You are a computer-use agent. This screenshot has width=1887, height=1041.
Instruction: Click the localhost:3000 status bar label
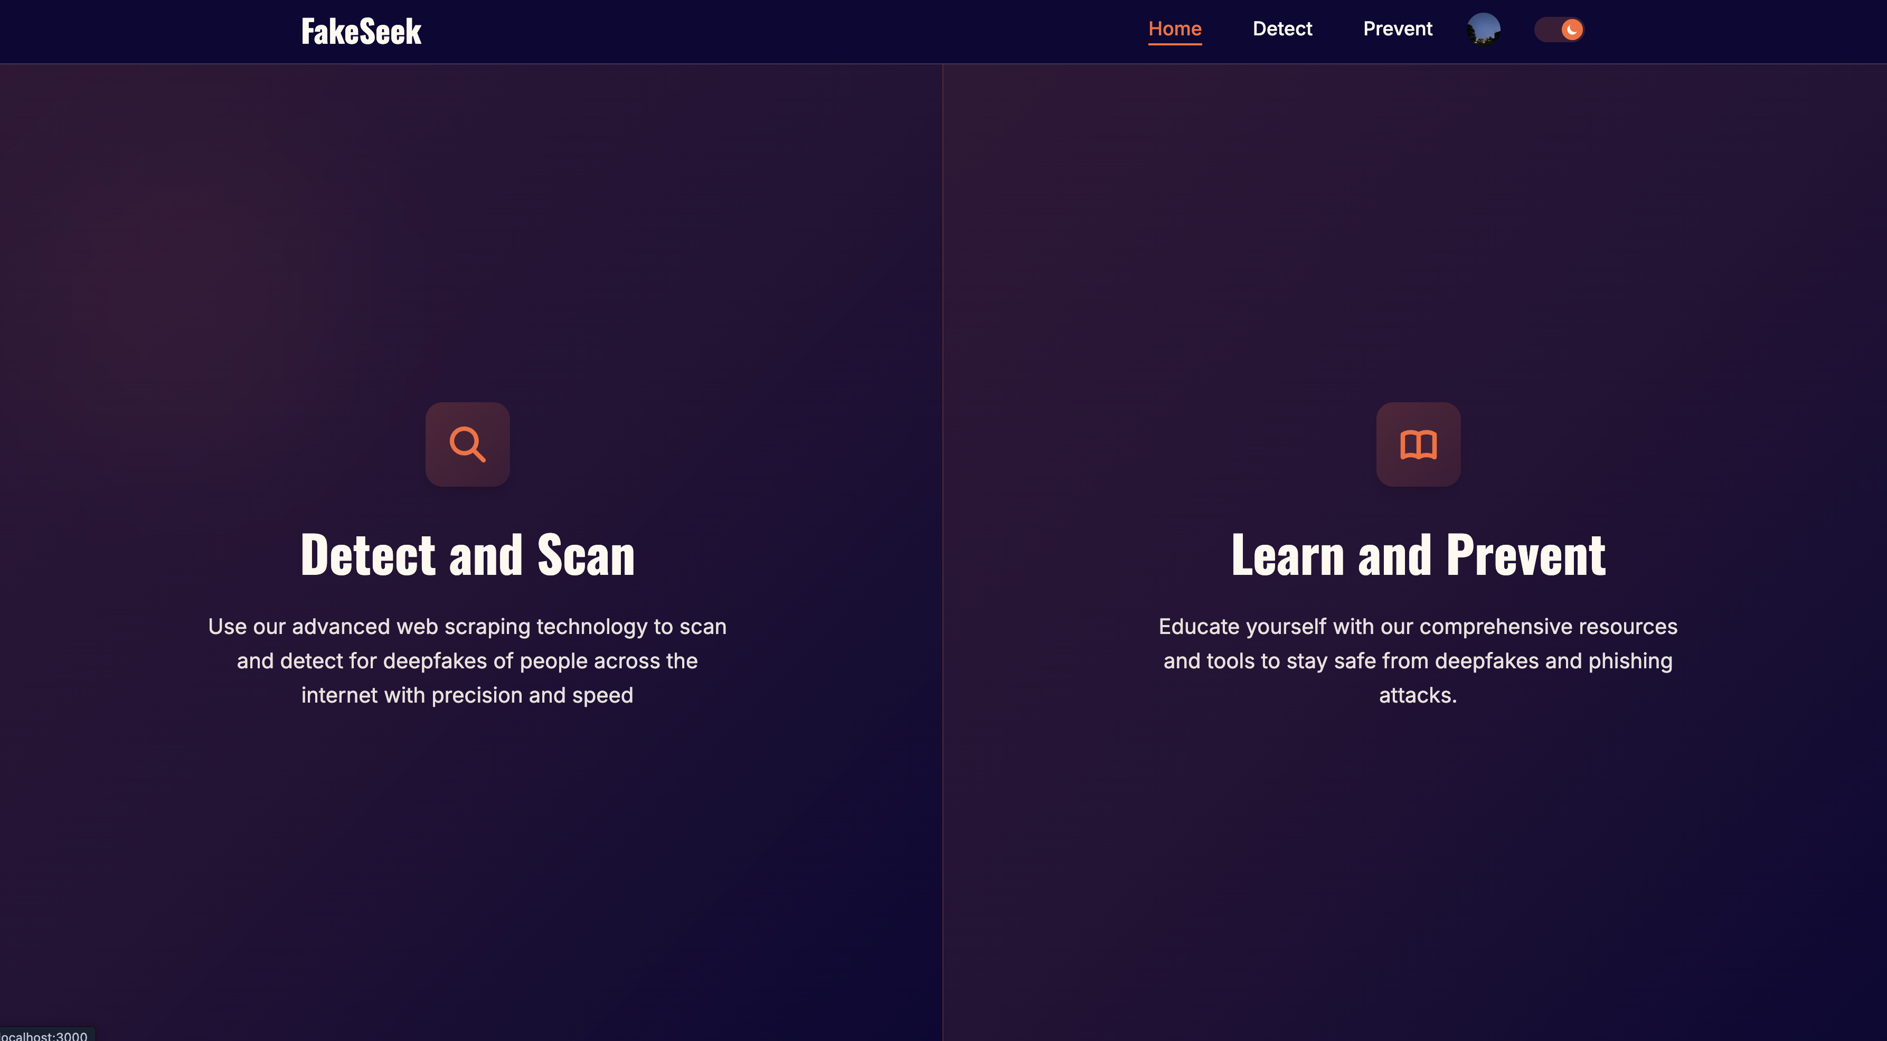click(x=44, y=1035)
